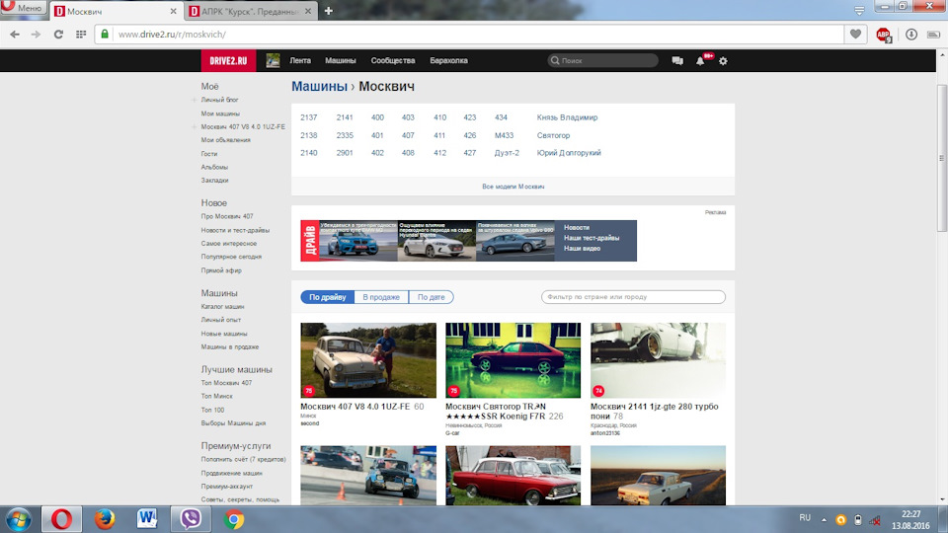Screen dimensions: 948x533
Task: Switch to the АПРК Курск tab
Action: click(x=250, y=11)
